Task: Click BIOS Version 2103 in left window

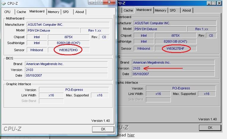Action: [66, 70]
